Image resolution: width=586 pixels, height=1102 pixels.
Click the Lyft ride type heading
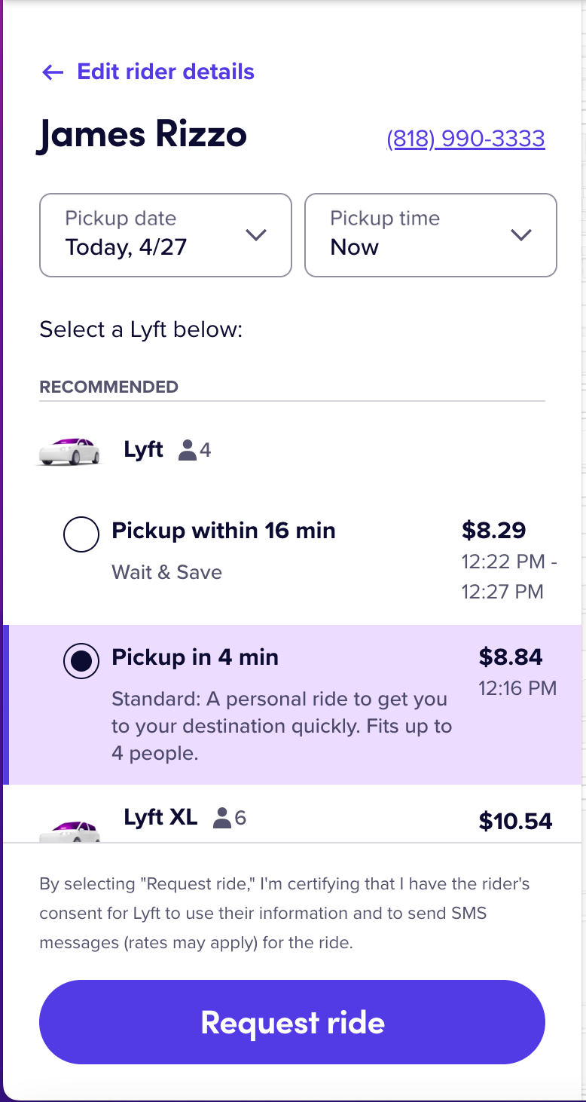(143, 450)
